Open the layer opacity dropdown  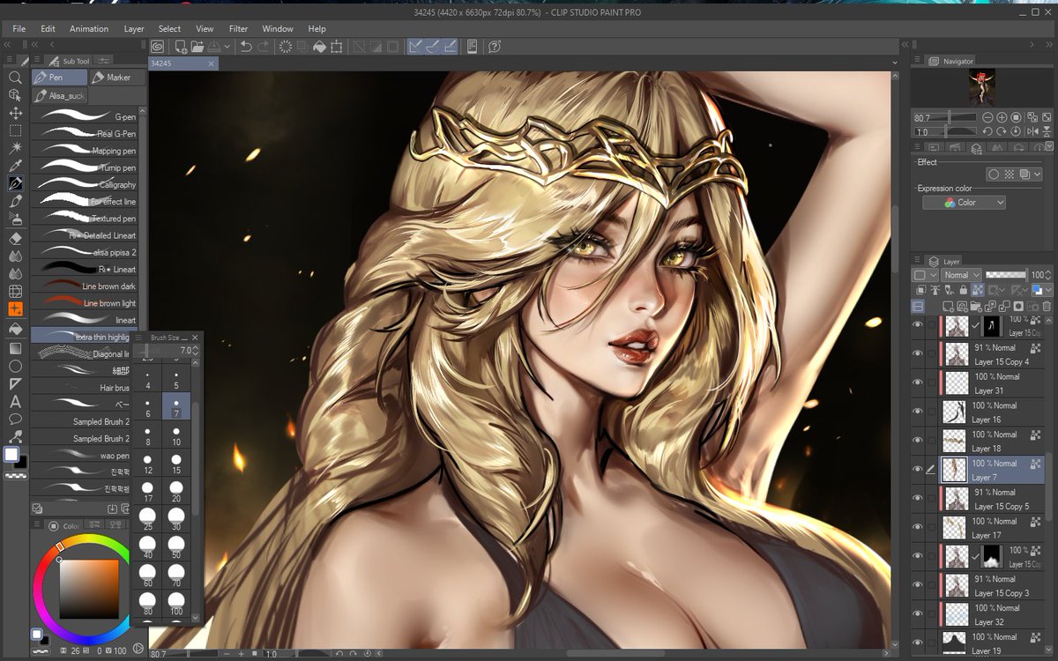(x=1048, y=275)
